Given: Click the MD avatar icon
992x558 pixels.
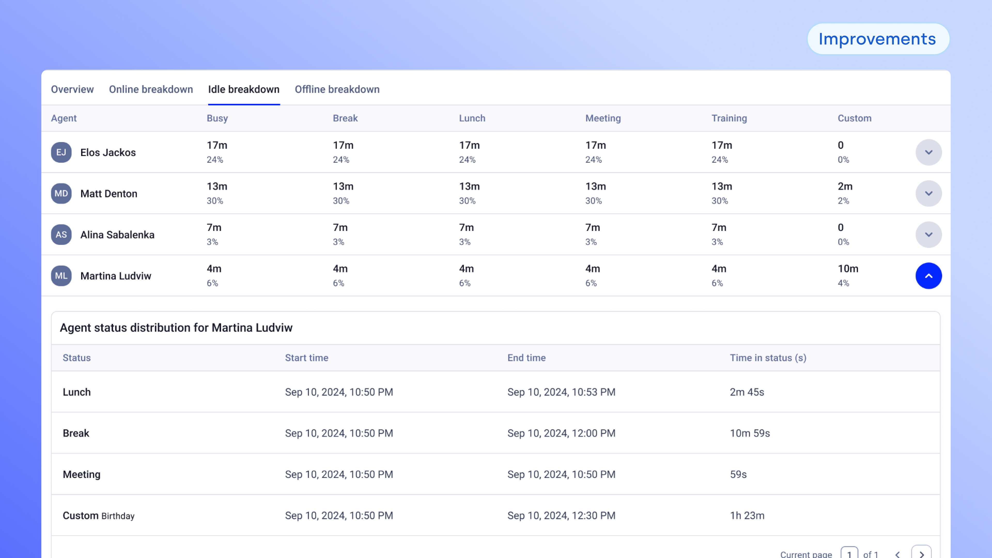Looking at the screenshot, I should coord(61,193).
